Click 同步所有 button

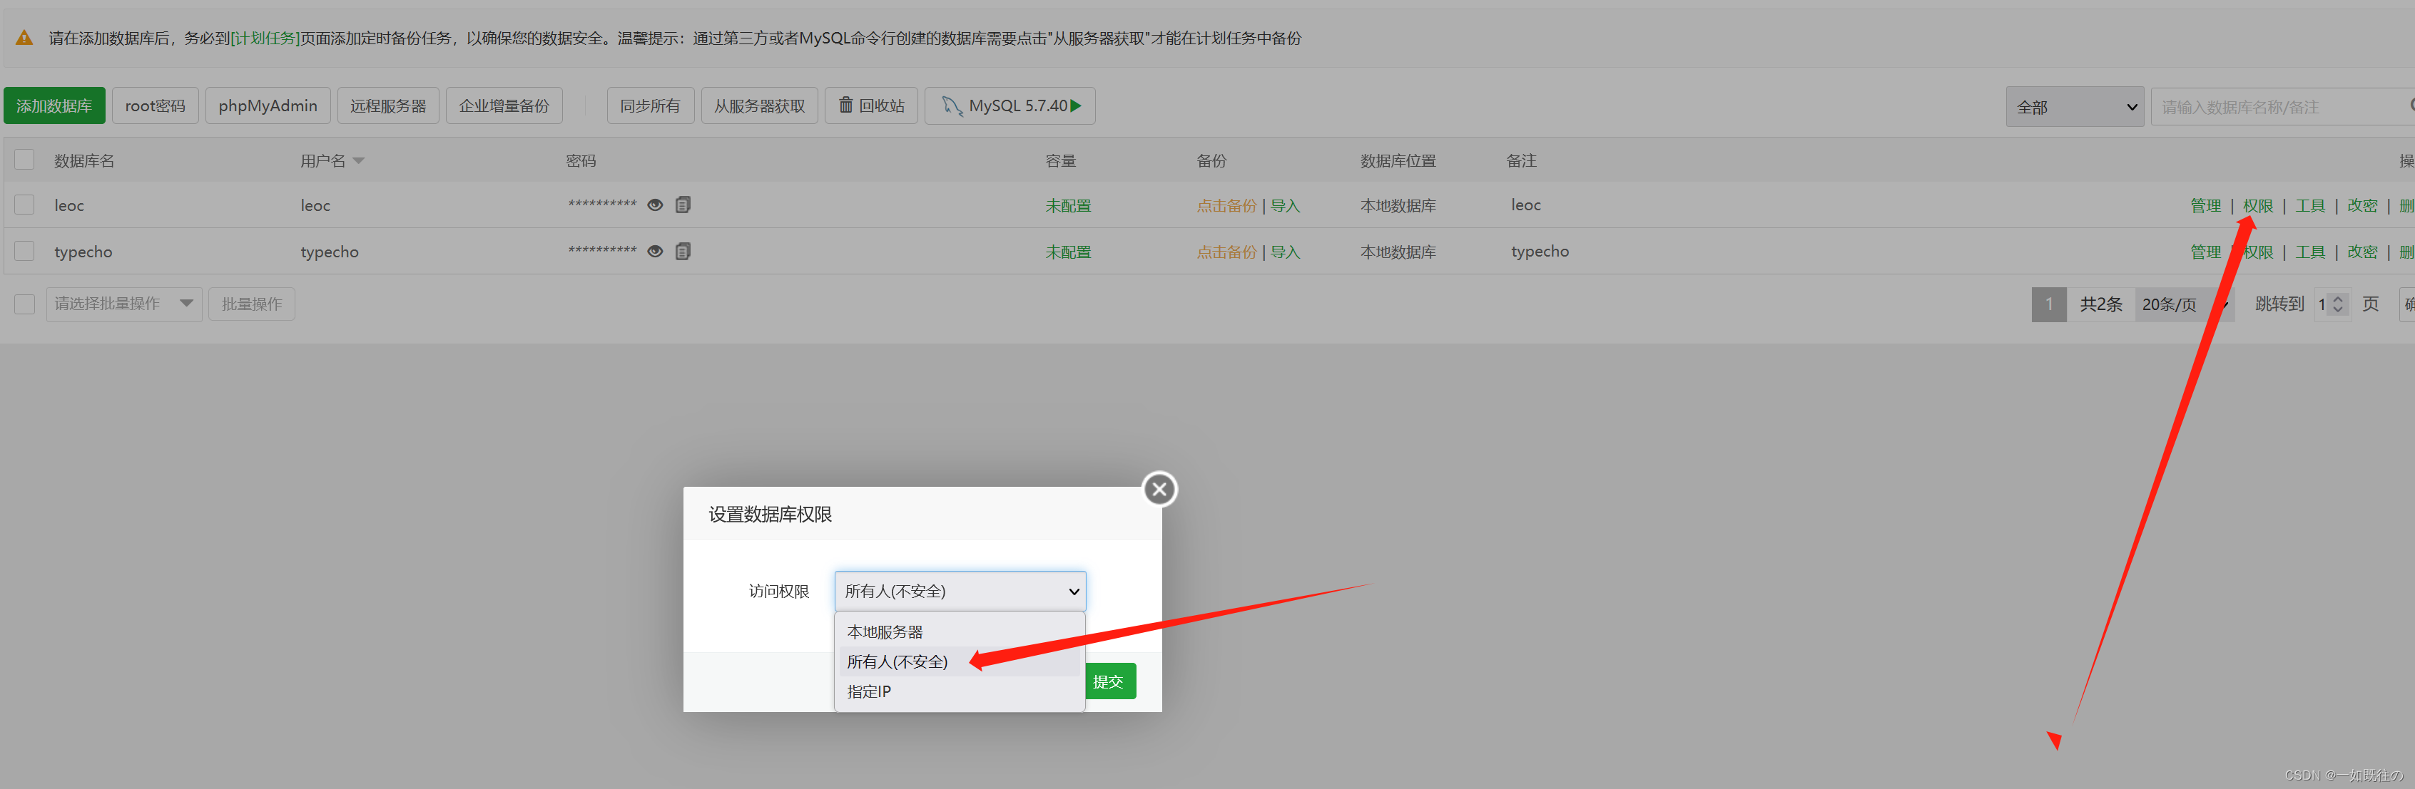coord(651,106)
